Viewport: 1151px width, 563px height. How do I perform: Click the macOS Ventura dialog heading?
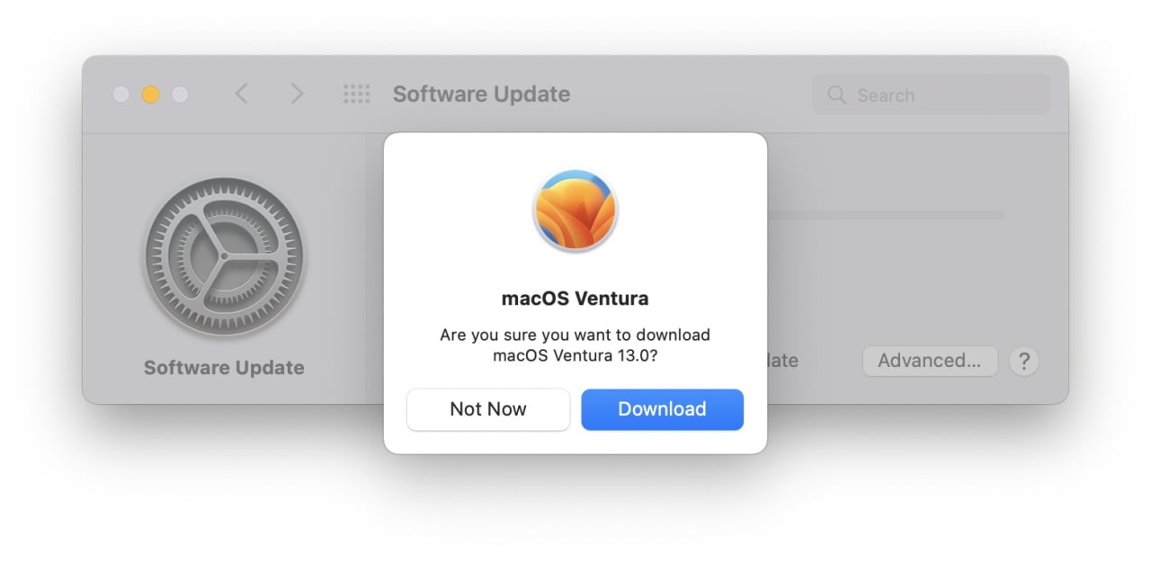click(575, 297)
